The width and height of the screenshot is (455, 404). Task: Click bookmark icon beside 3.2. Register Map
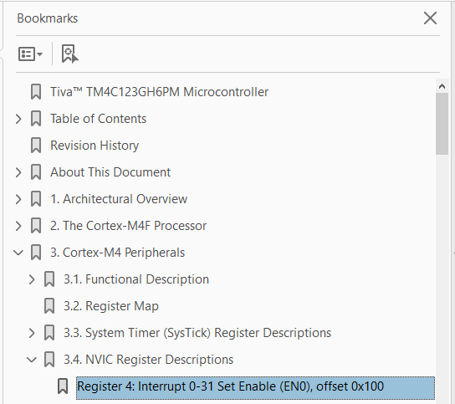point(49,306)
